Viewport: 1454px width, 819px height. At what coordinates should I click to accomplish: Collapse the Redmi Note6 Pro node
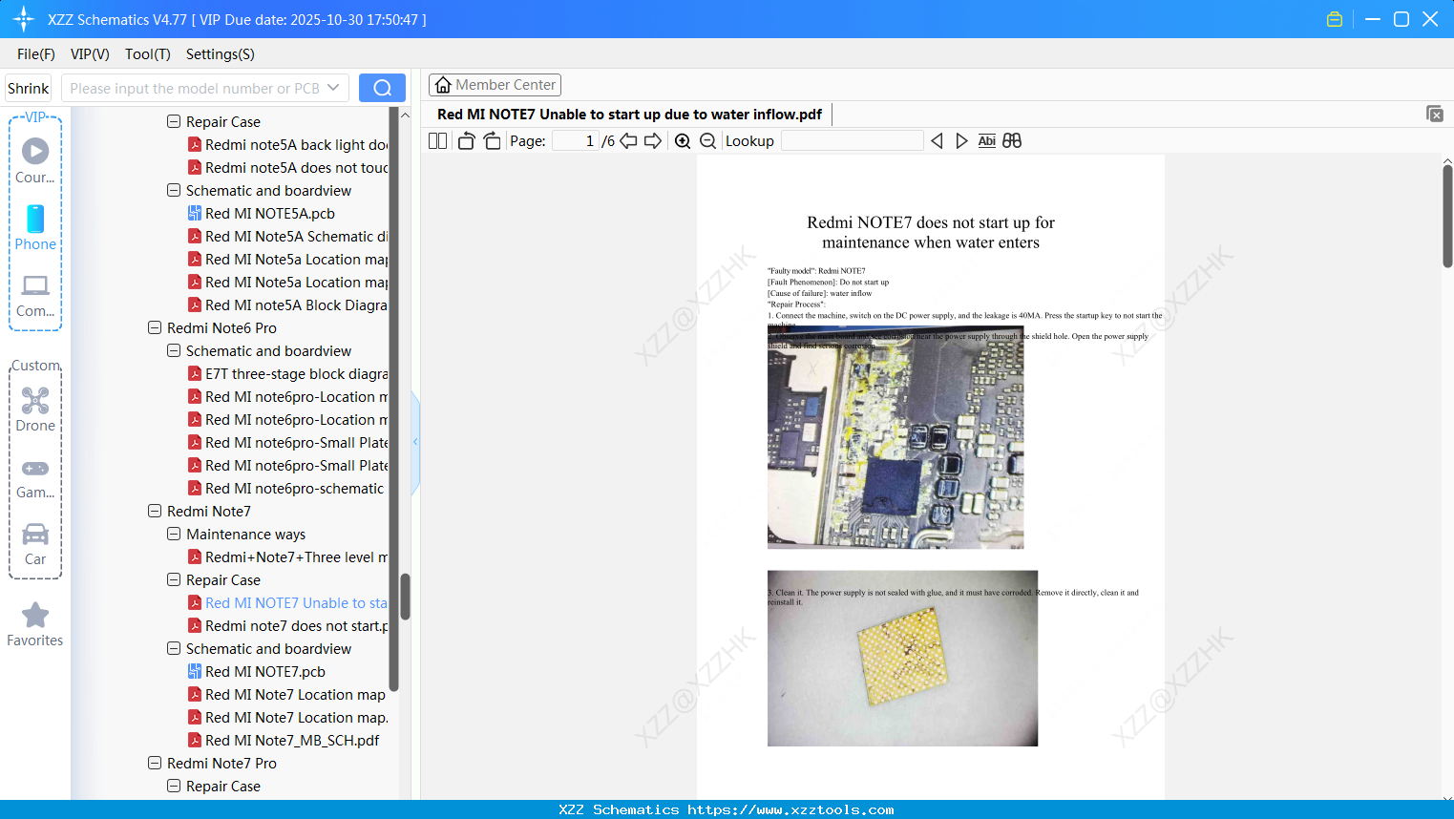point(155,328)
